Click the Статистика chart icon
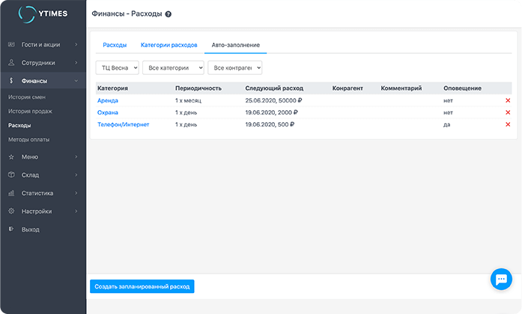Image resolution: width=522 pixels, height=314 pixels. (11, 193)
